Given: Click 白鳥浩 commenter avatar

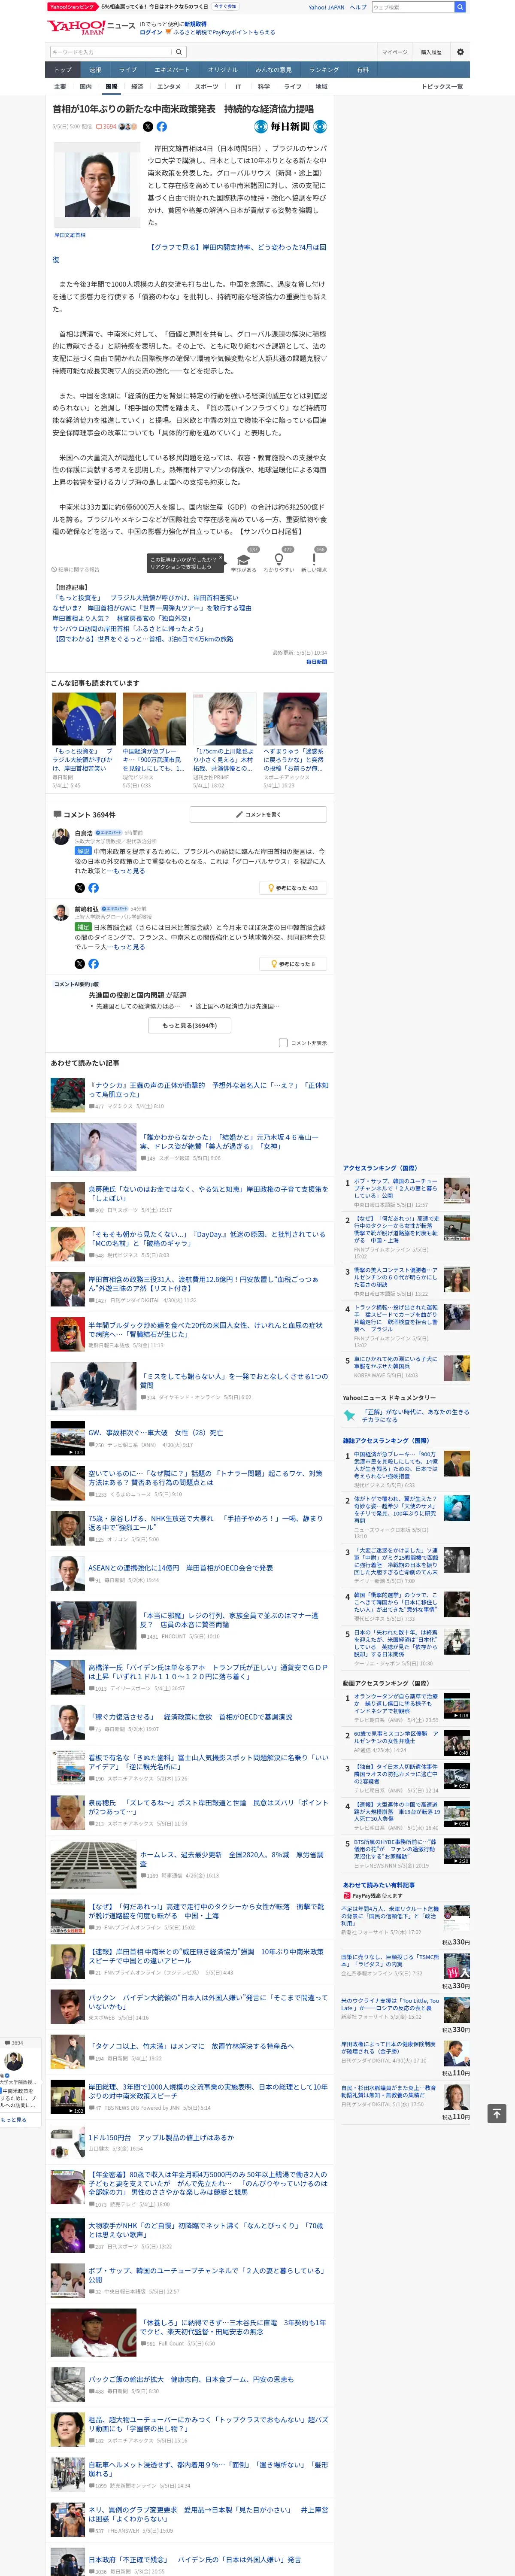Looking at the screenshot, I should click(62, 837).
